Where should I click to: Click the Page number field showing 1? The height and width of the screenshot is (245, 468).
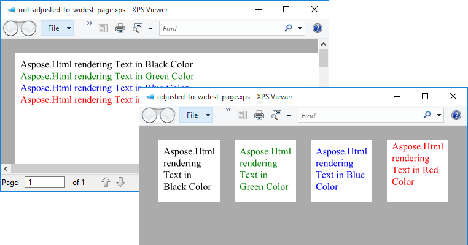click(x=45, y=182)
